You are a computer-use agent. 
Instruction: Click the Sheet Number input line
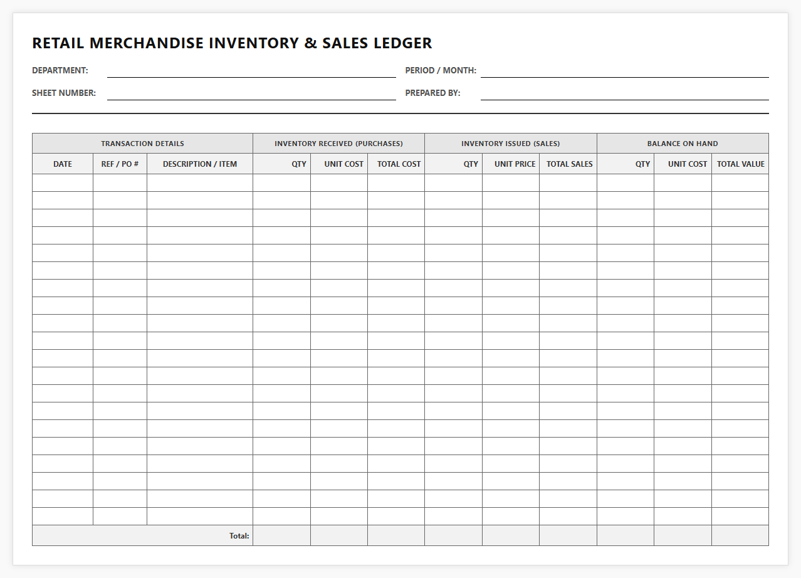pos(251,93)
